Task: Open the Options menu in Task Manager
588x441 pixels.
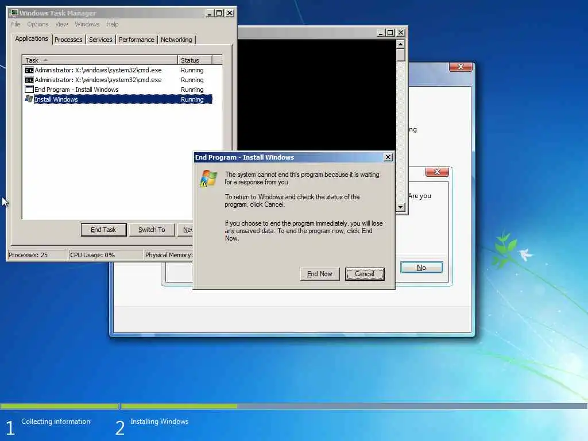Action: point(37,24)
